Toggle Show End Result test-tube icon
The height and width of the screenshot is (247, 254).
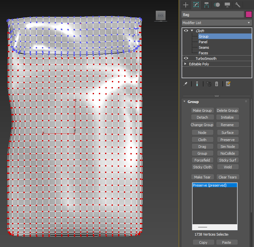point(197,84)
